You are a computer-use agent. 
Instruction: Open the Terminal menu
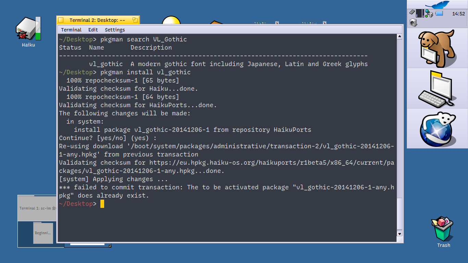71,30
